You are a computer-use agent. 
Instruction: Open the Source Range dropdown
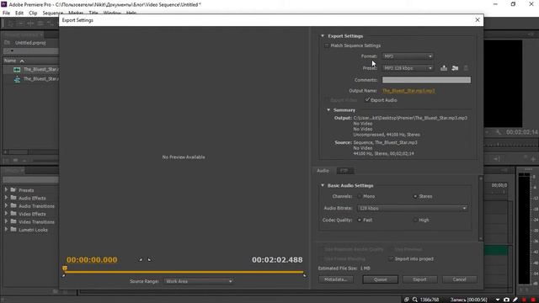tap(199, 281)
